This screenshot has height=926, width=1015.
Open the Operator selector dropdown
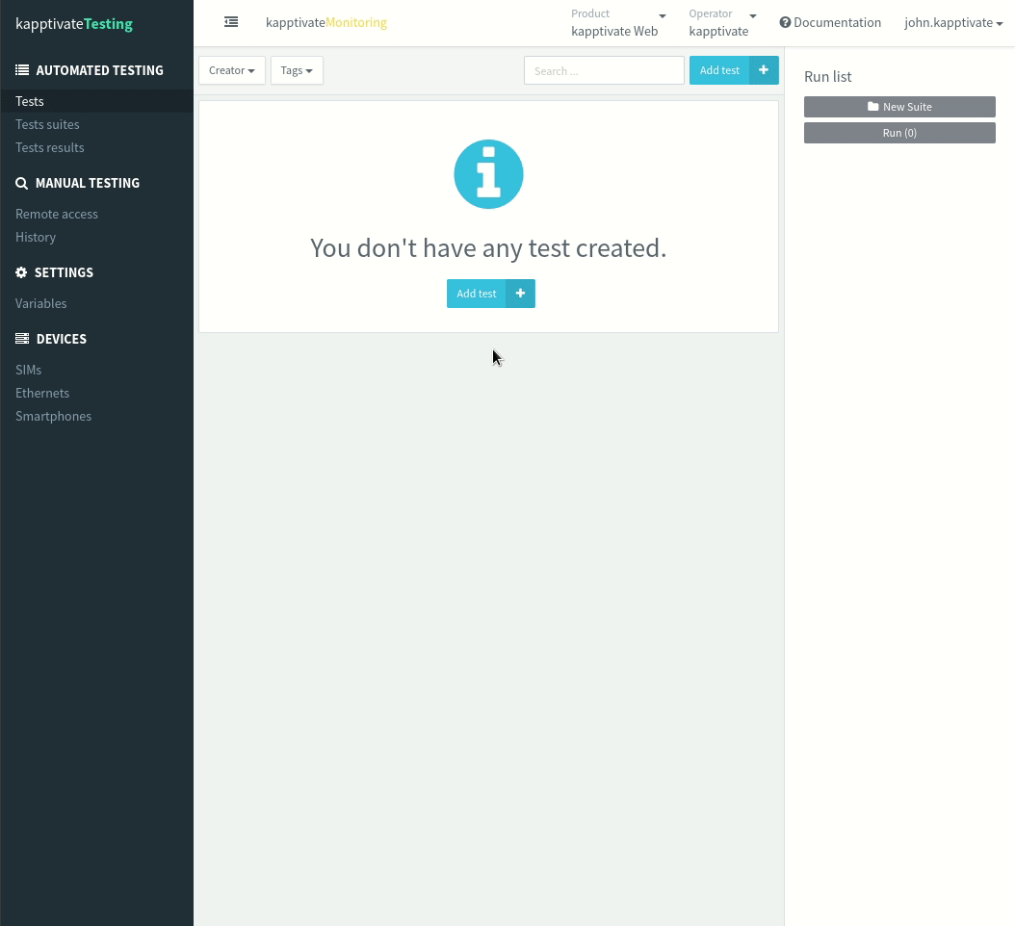click(x=722, y=23)
